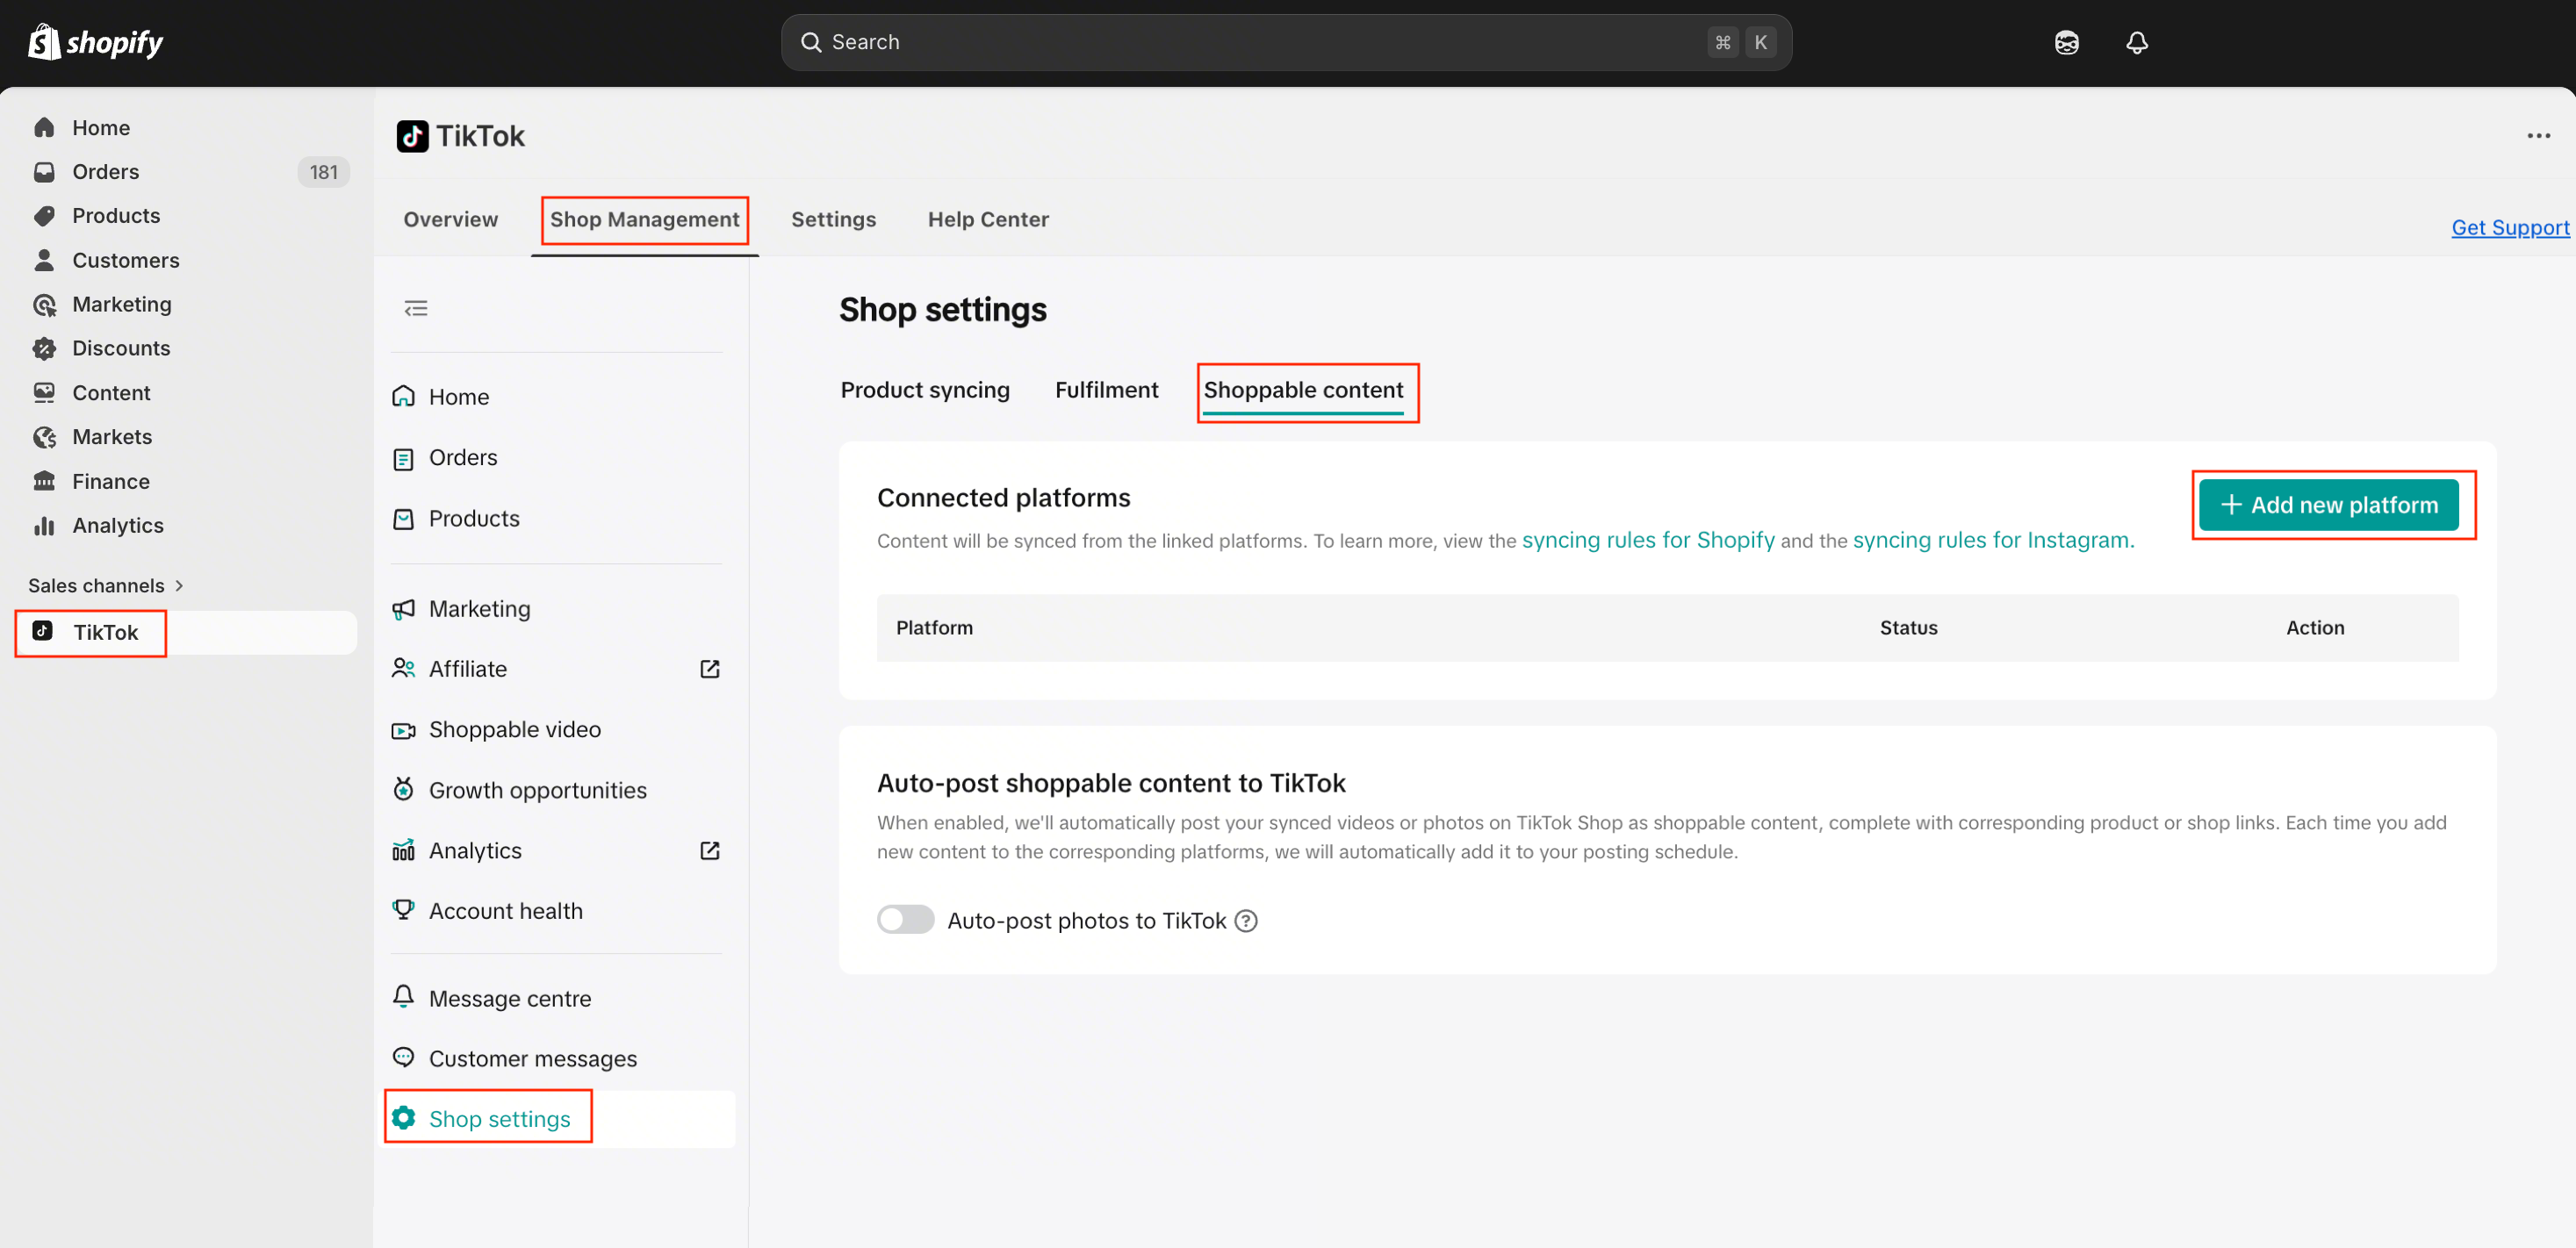This screenshot has height=1248, width=2576.
Task: Click the Shopify Home house icon
Action: pos(44,128)
